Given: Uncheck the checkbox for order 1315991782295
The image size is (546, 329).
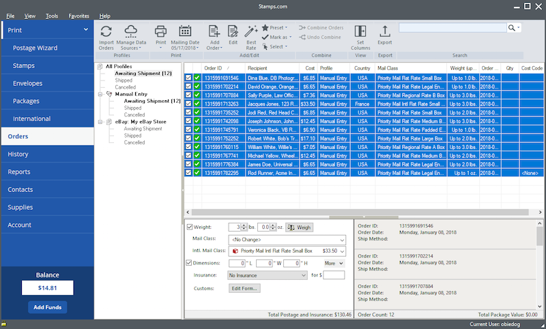Looking at the screenshot, I should coord(188,172).
